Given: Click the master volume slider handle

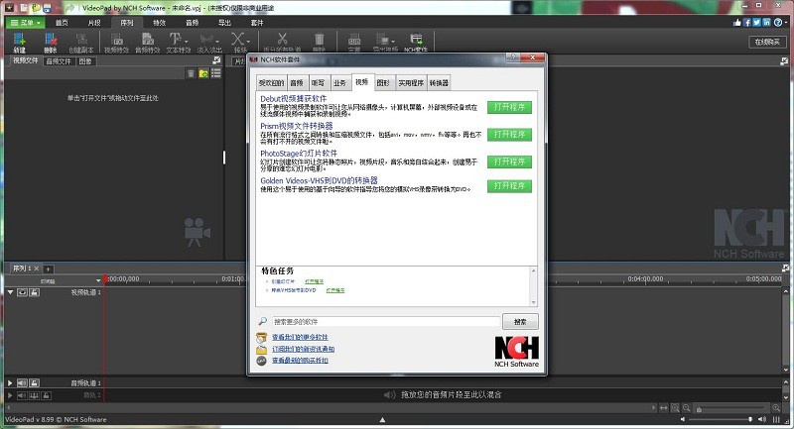Looking at the screenshot, I should click(750, 419).
